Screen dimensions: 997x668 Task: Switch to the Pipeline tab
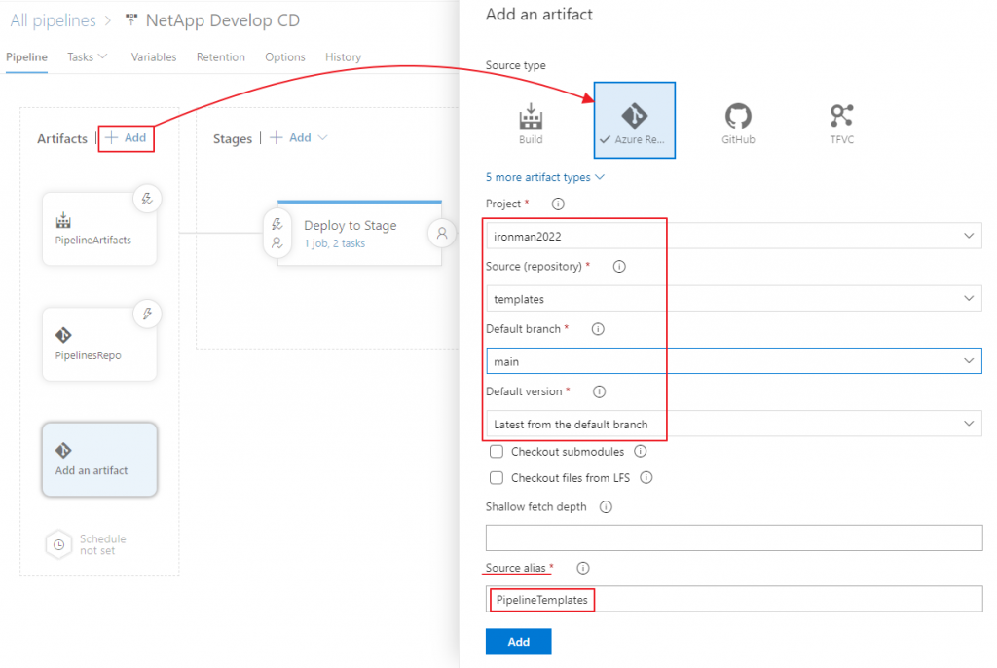tap(26, 56)
